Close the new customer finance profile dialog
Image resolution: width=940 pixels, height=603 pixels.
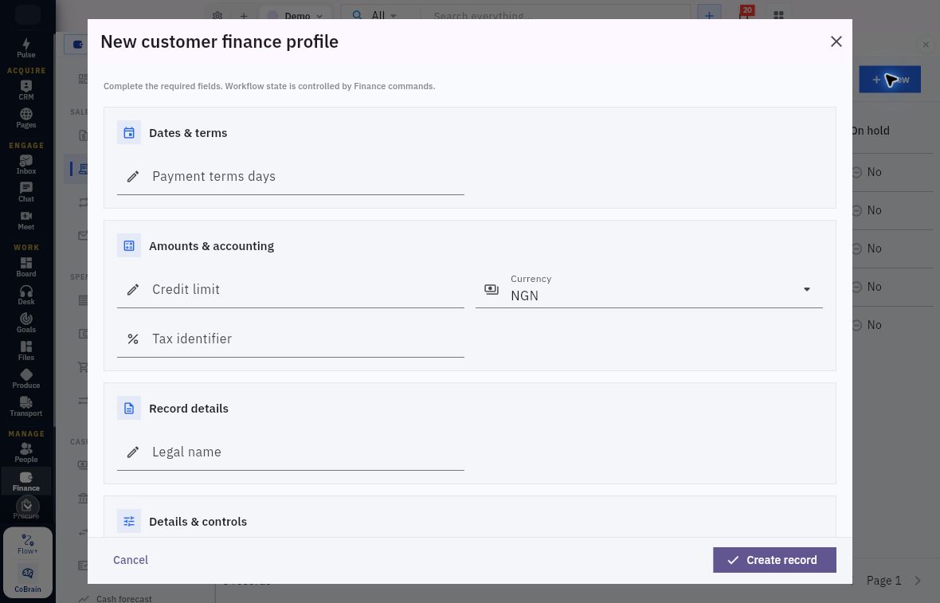(x=836, y=41)
